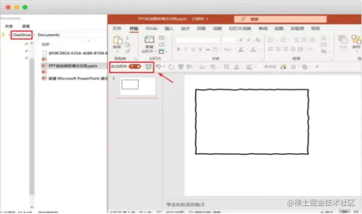Open the 文件 File tab

117,29
